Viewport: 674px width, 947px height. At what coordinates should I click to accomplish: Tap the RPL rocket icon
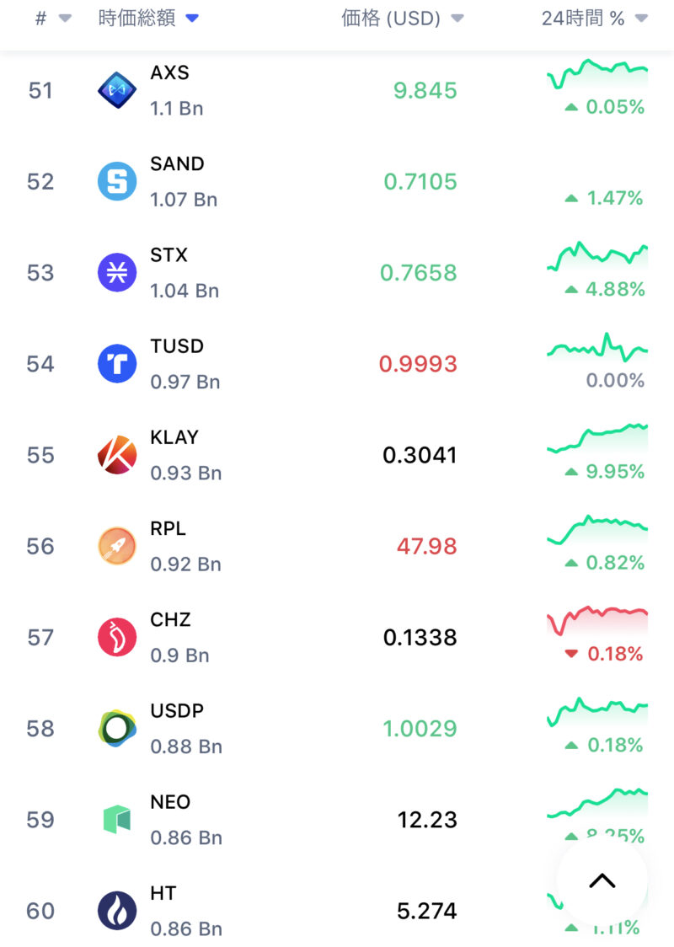(117, 546)
